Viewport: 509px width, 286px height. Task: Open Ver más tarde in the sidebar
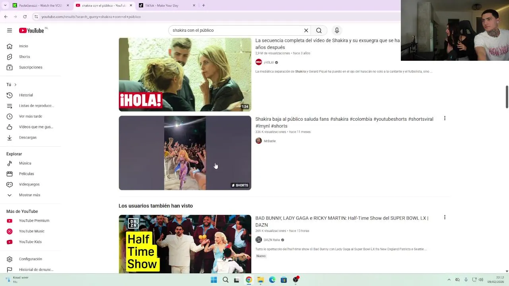pos(30,116)
